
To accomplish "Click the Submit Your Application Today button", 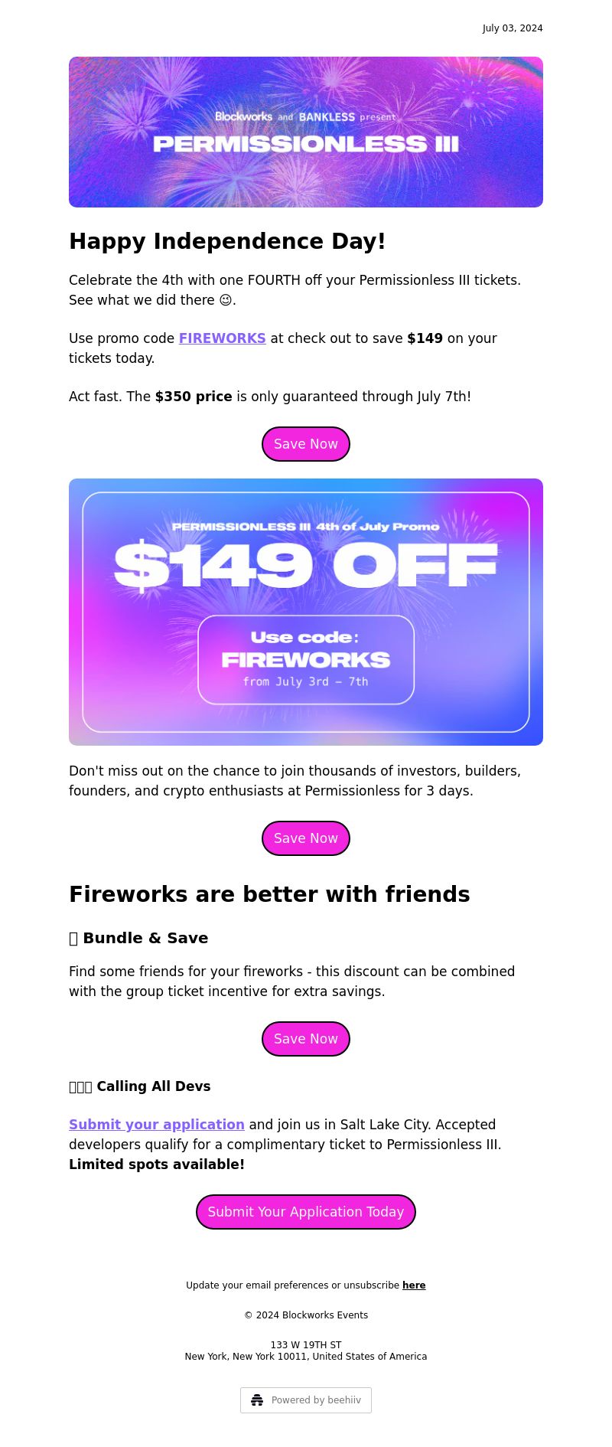I will pos(306,1212).
